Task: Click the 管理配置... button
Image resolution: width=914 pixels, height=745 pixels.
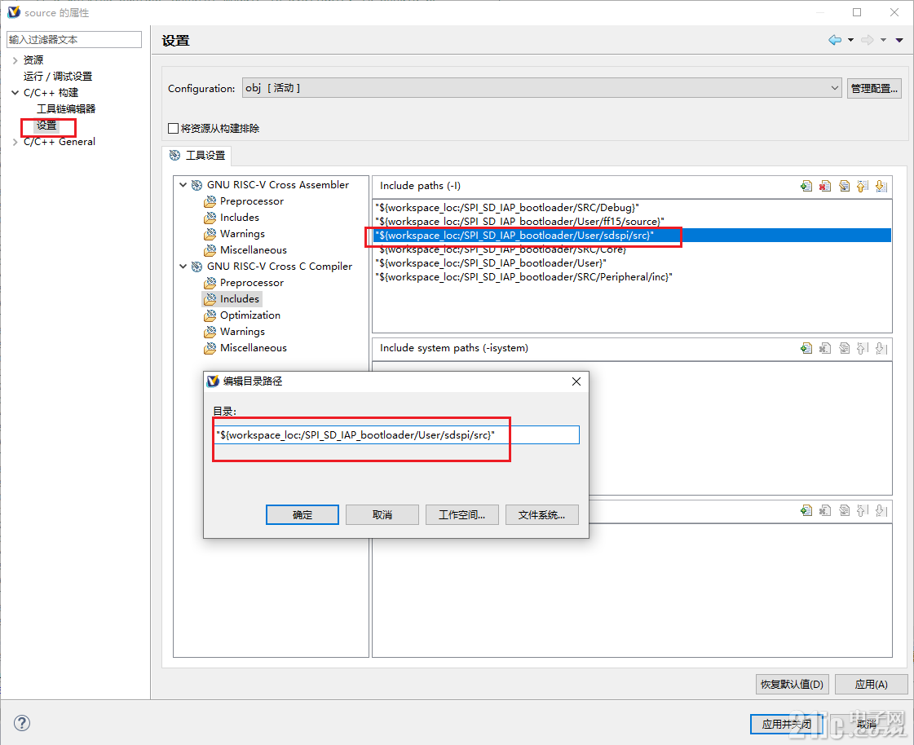Action: (x=874, y=89)
